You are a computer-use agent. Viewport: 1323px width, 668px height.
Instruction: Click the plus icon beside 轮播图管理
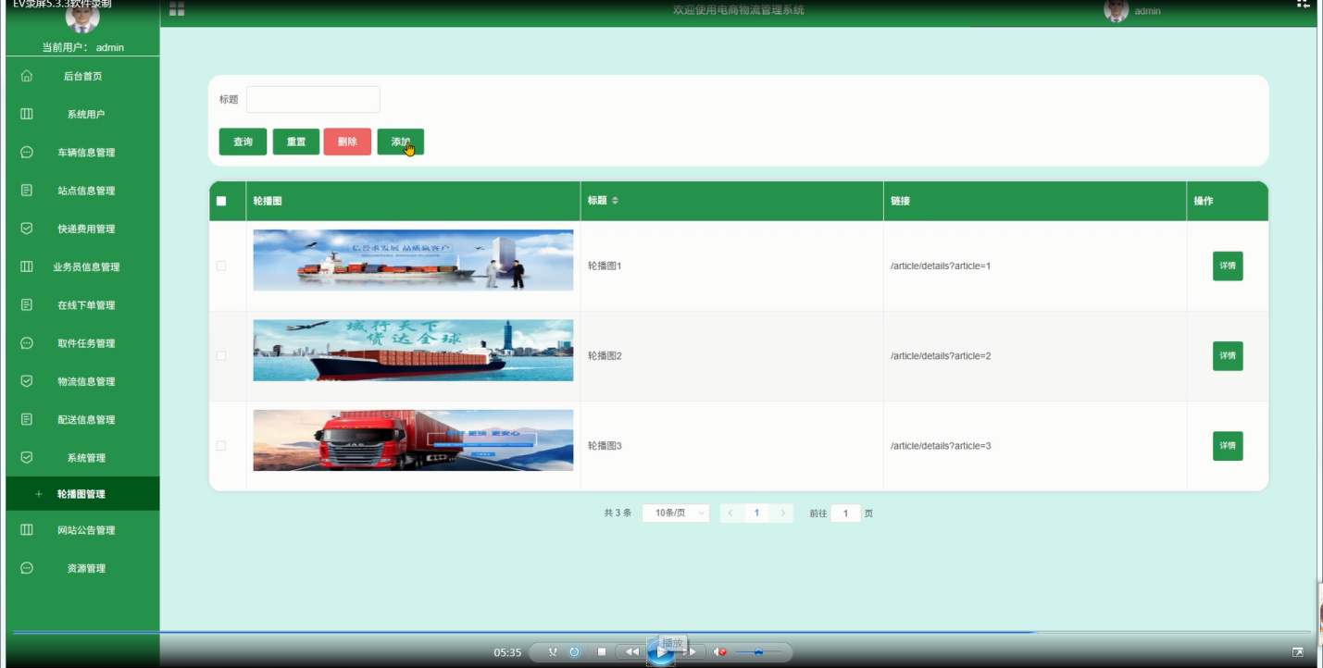tap(39, 494)
